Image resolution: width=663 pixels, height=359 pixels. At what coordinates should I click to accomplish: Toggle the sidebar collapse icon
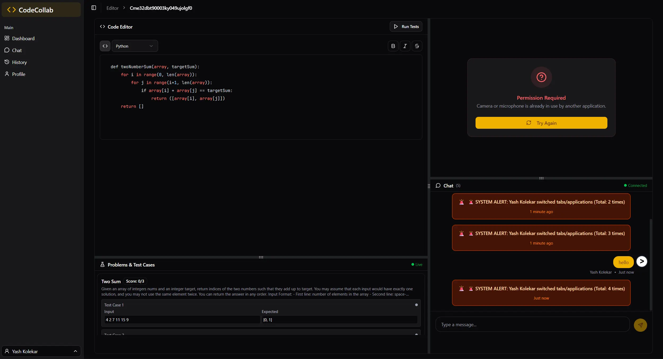coord(94,8)
